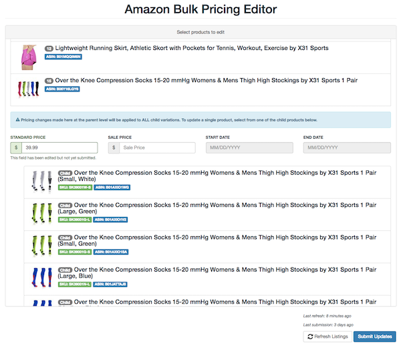401x347 pixels.
Task: Click the Submit Updates button
Action: pyautogui.click(x=375, y=336)
